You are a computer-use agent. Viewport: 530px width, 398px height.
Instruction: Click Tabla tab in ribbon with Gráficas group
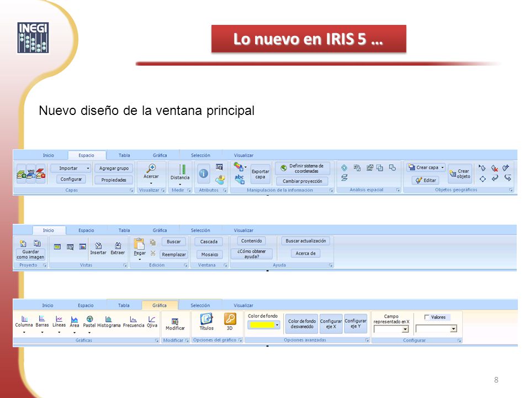point(124,305)
